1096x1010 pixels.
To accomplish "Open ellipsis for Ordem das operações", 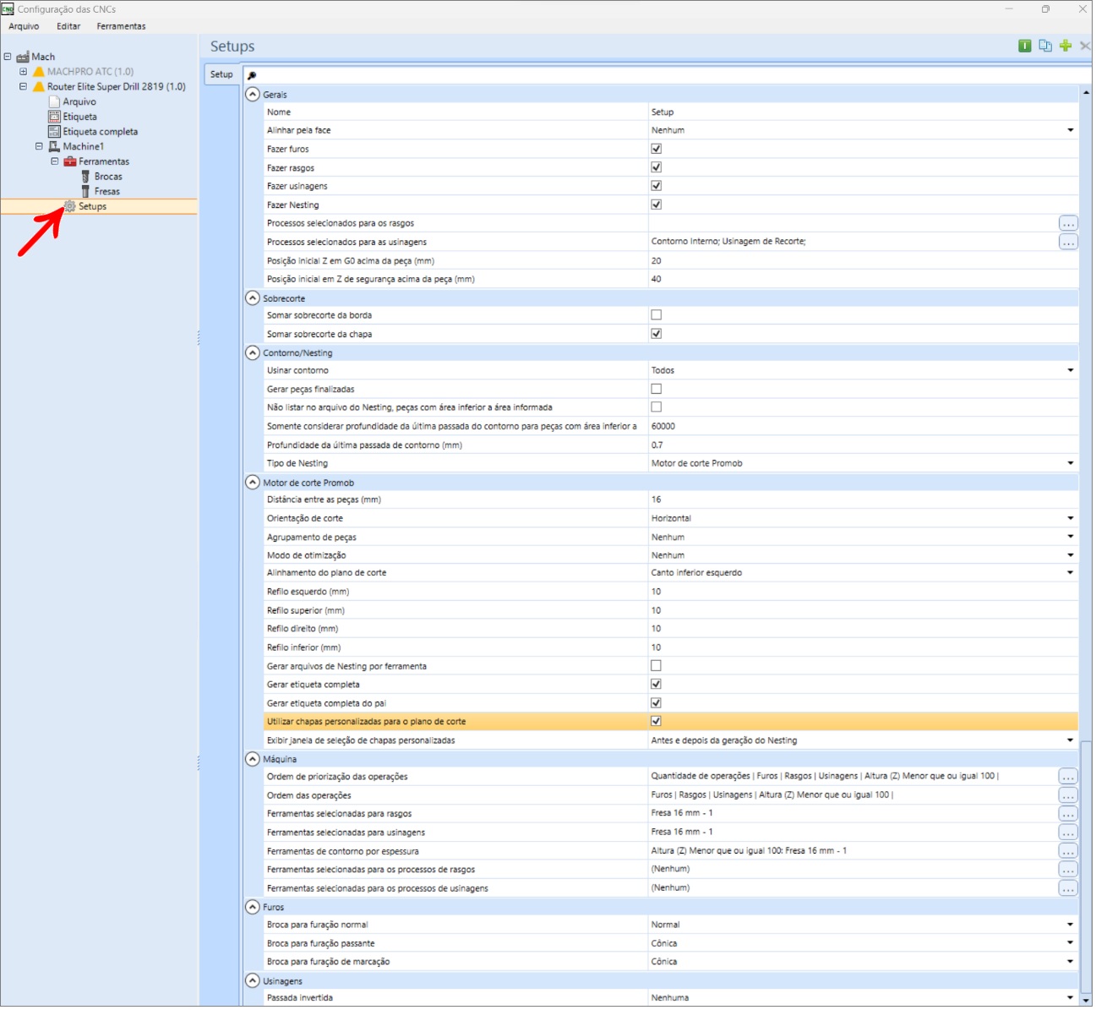I will (1068, 795).
